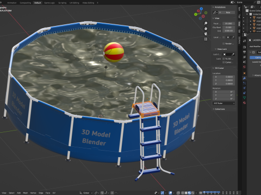Open the Particles properties tab
The width and height of the screenshot is (261, 195).
tap(244, 83)
